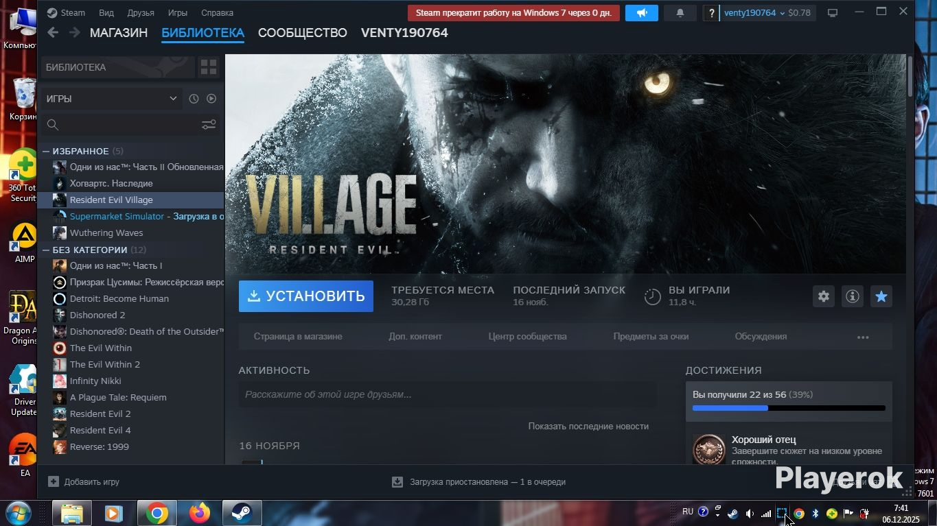
Task: Open the Доп. контент link
Action: (415, 337)
